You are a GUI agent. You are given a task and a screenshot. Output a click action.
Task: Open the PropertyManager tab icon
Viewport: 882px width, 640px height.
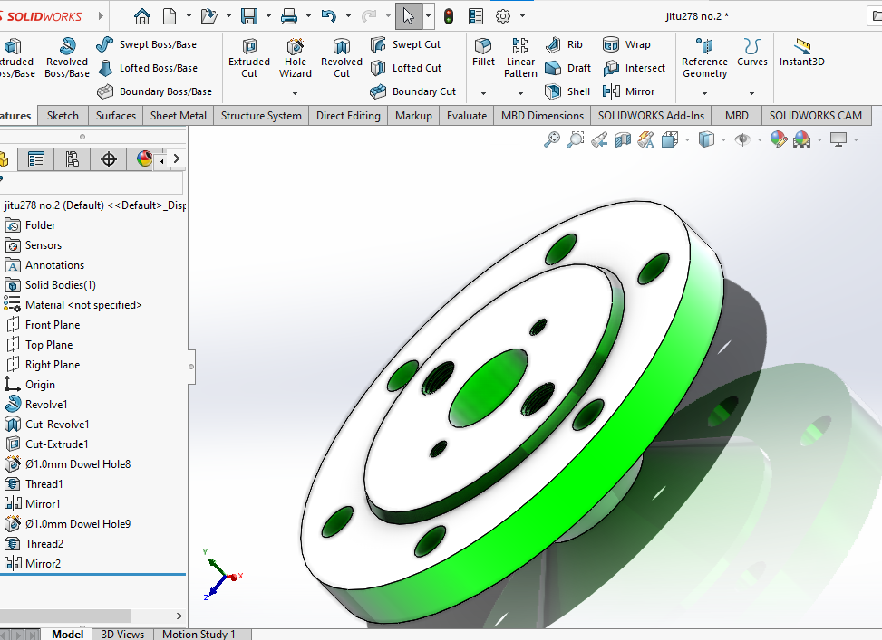36,159
